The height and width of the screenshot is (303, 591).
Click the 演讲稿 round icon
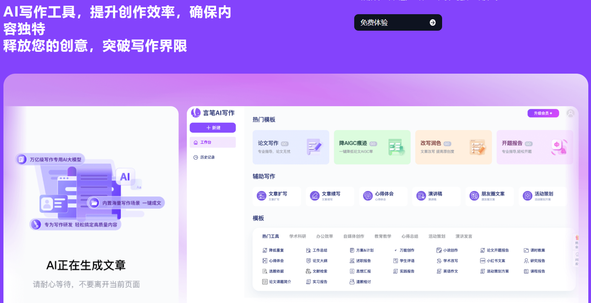coord(421,196)
